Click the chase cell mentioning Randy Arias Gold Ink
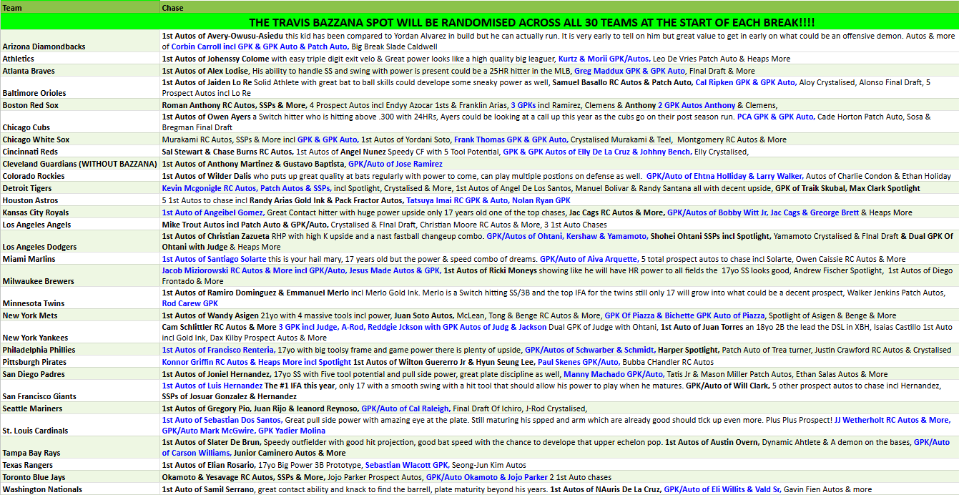 pos(559,200)
